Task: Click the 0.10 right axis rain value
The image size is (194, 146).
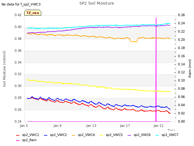Action: 181,80
